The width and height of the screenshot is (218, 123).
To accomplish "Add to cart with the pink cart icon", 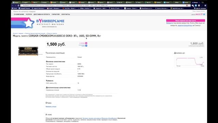I will point(86,43).
